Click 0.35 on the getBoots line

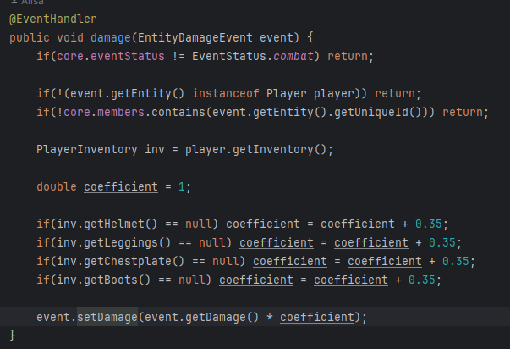pos(422,280)
